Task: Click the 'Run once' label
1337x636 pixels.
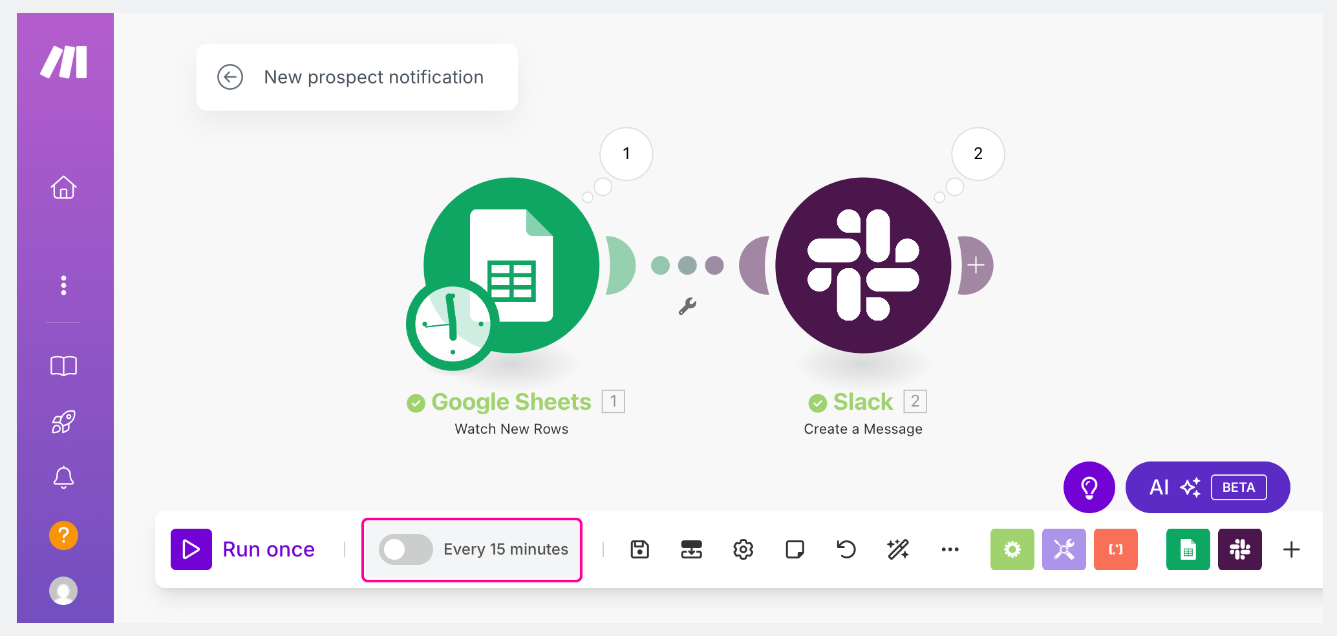Action: (x=268, y=549)
